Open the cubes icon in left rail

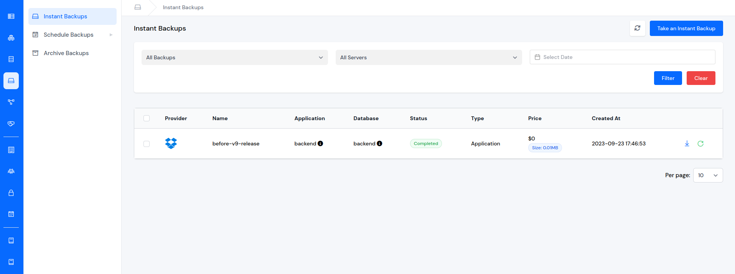pyautogui.click(x=11, y=38)
